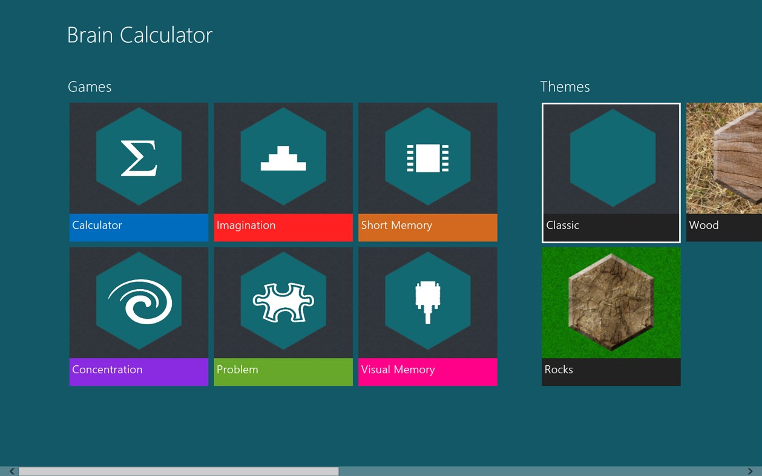Screen dimensions: 762x476
Task: Click the Brain Calculator app title
Action: click(x=140, y=34)
